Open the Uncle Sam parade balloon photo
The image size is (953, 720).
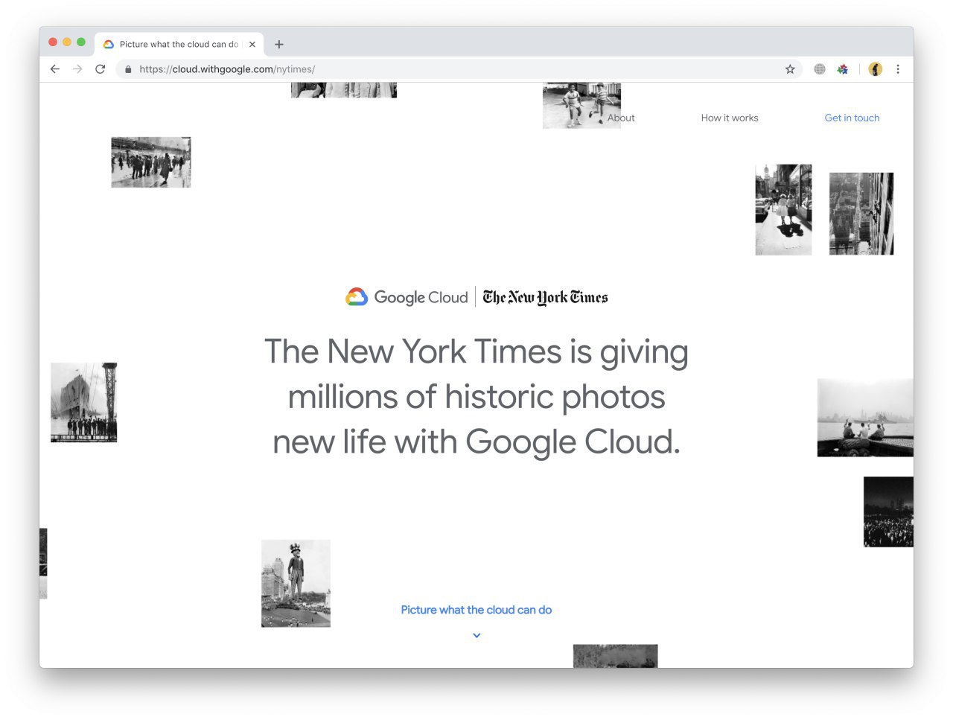tap(296, 584)
